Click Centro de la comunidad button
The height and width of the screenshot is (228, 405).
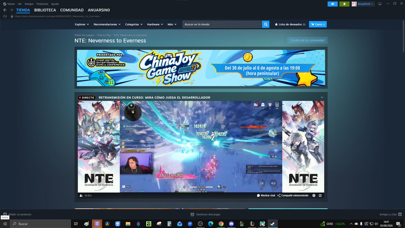coord(307,40)
